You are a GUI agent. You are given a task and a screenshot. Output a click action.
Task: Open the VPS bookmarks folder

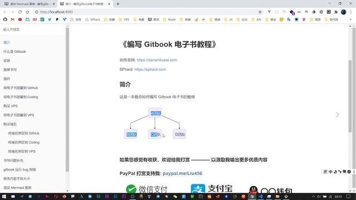point(124,19)
